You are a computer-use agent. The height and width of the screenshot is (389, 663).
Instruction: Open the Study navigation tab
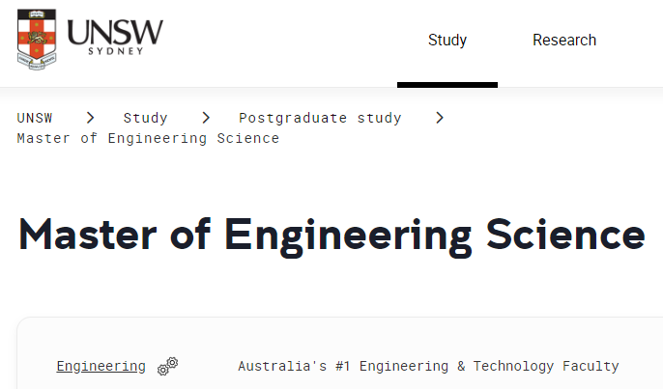point(447,41)
